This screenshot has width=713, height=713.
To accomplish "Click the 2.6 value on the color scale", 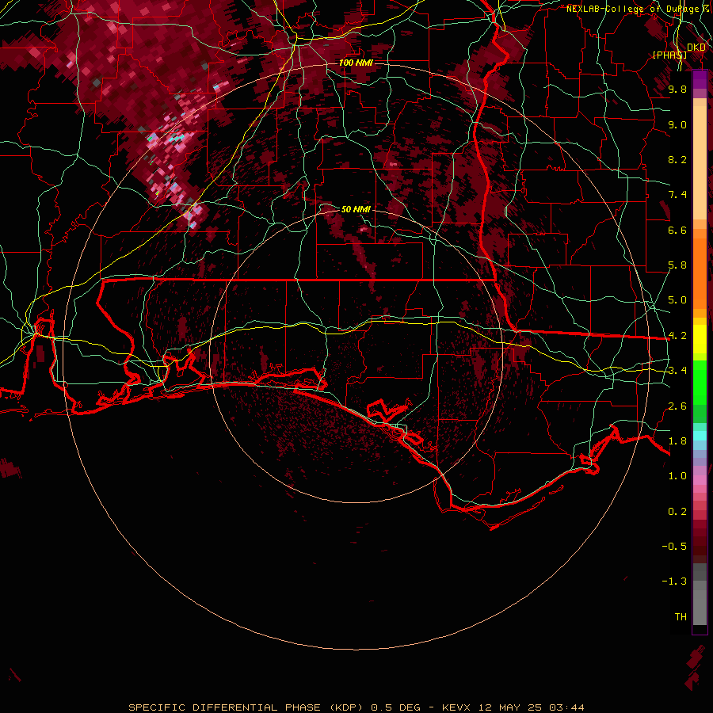I will click(677, 406).
